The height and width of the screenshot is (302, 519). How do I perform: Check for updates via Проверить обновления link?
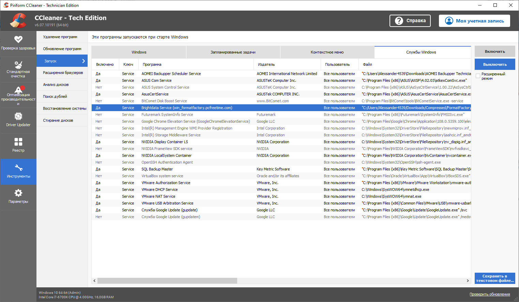tap(489, 294)
